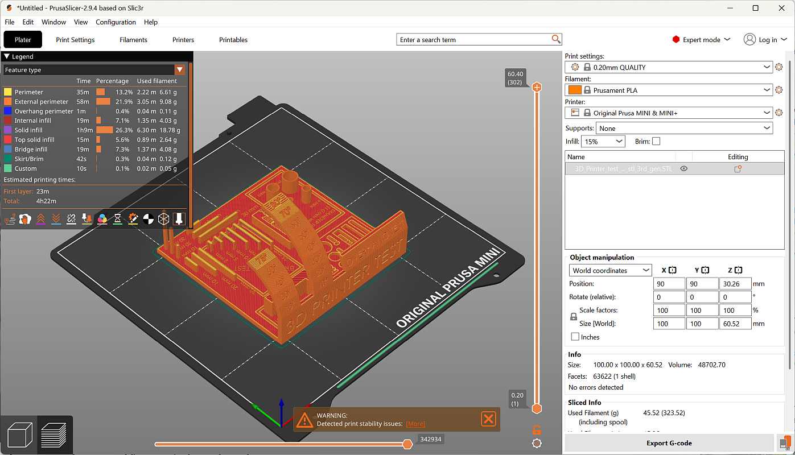This screenshot has width=795, height=455.
Task: Click the Filament orange color swatch
Action: coord(575,90)
